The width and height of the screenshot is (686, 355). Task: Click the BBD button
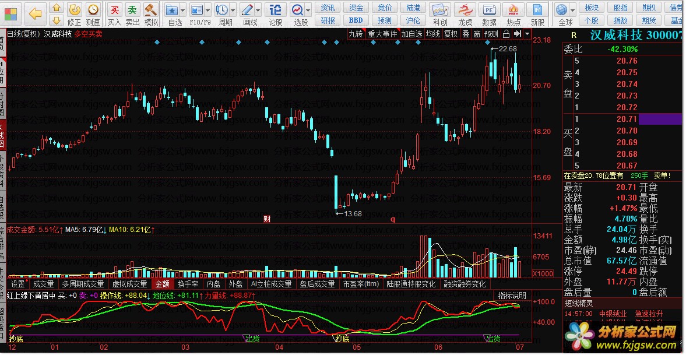356,20
